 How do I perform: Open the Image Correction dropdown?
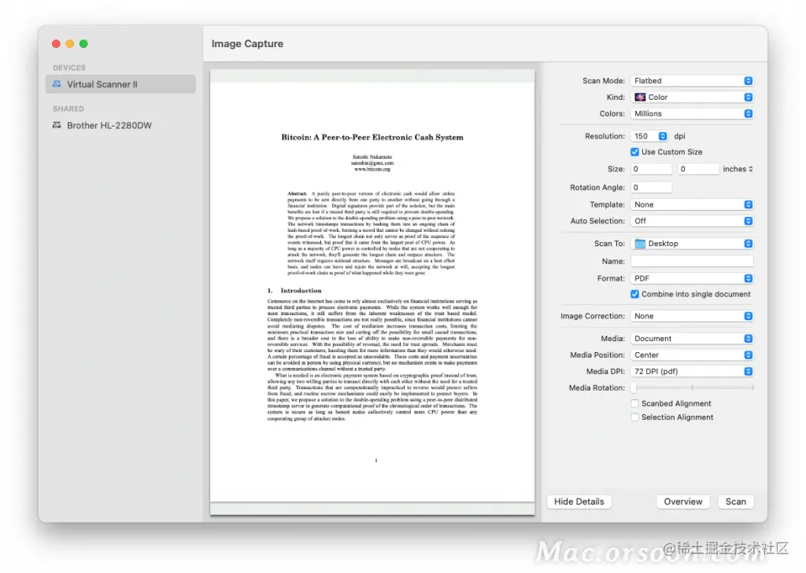(692, 316)
